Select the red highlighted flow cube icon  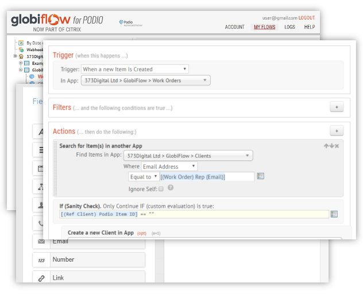tap(32, 76)
